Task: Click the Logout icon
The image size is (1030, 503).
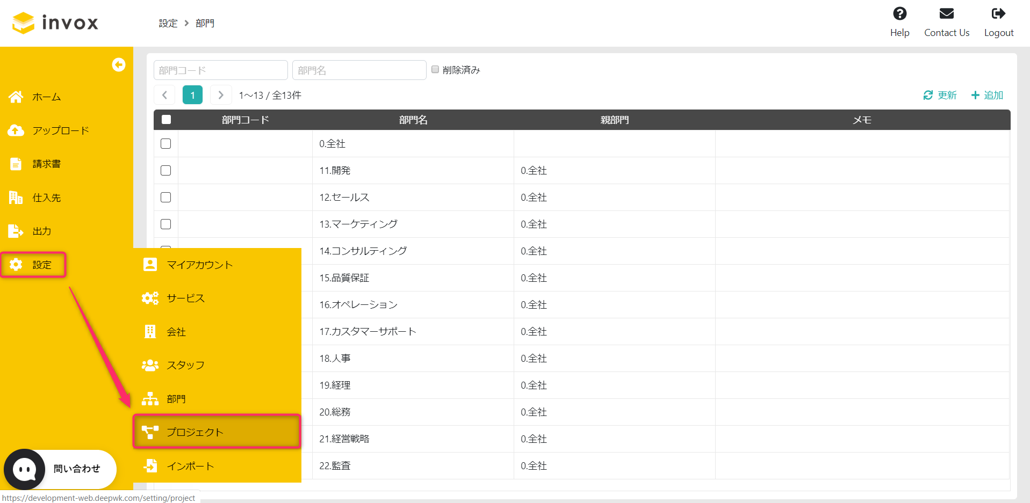Action: 998,13
